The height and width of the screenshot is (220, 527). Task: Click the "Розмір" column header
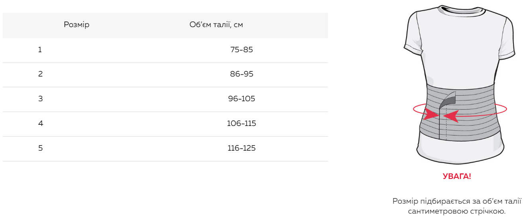coord(77,25)
